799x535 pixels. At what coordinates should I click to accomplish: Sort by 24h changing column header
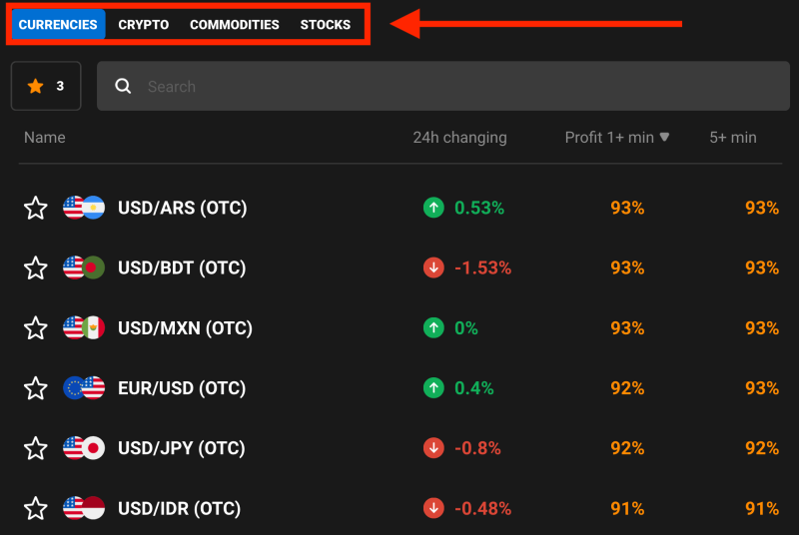click(x=459, y=138)
